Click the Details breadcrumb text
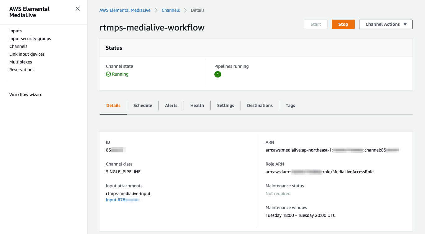 pos(198,10)
